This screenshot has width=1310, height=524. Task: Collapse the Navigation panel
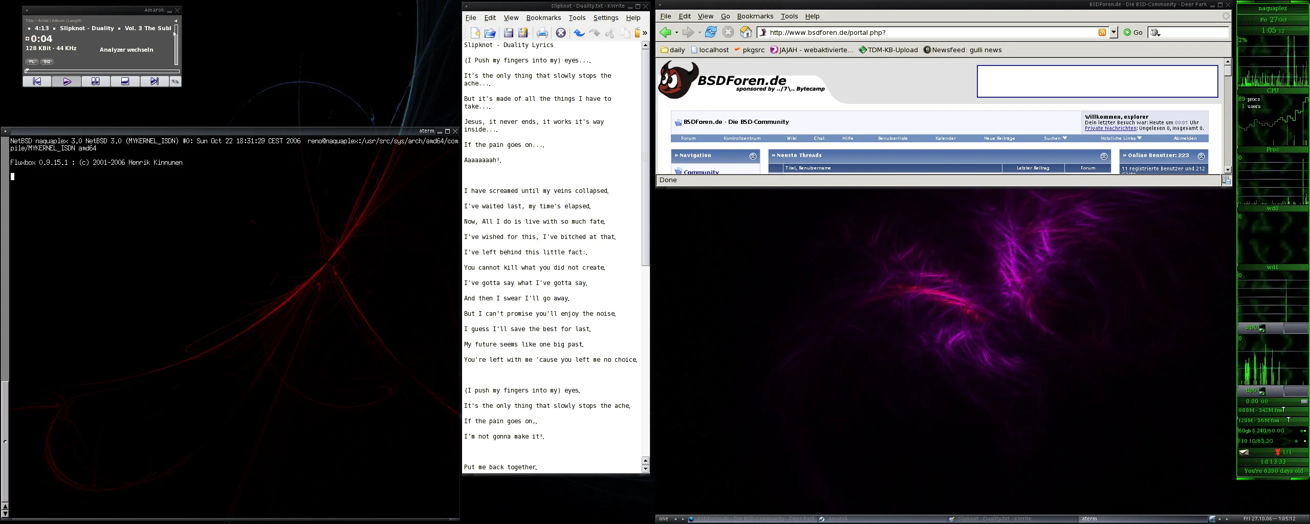[x=753, y=156]
